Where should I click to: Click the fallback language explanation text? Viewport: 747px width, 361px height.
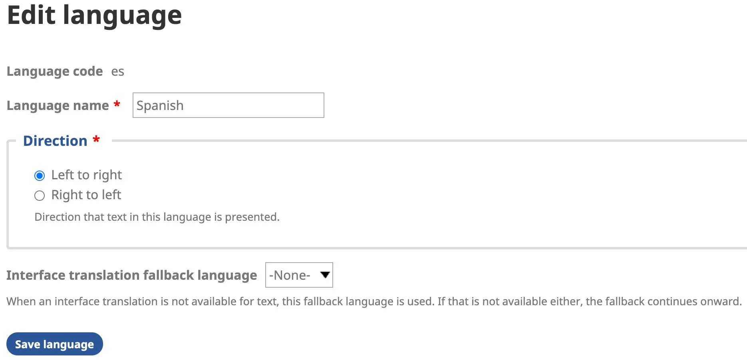point(374,302)
